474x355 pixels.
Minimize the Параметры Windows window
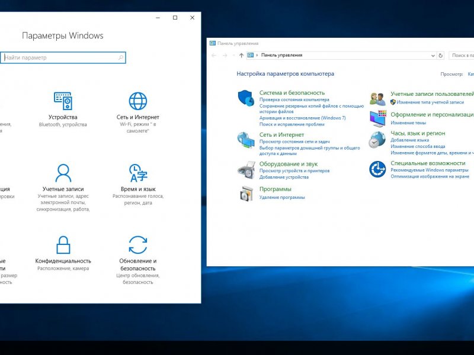click(x=158, y=18)
